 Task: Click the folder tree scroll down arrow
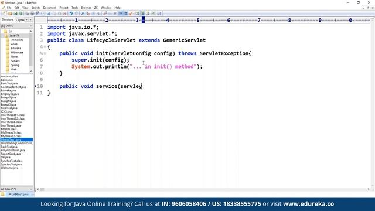(x=31, y=71)
